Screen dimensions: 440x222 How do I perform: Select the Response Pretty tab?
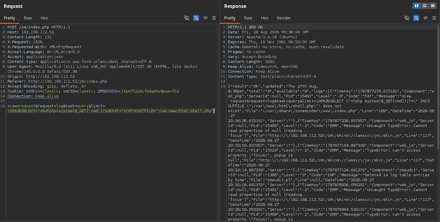[x=230, y=18]
